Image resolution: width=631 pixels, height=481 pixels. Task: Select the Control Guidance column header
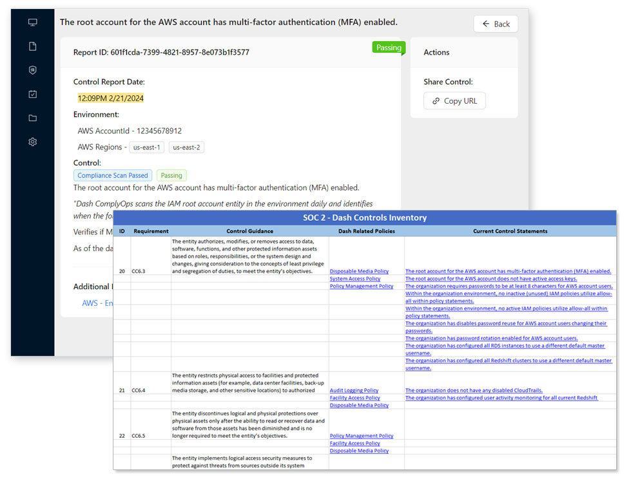tap(250, 231)
